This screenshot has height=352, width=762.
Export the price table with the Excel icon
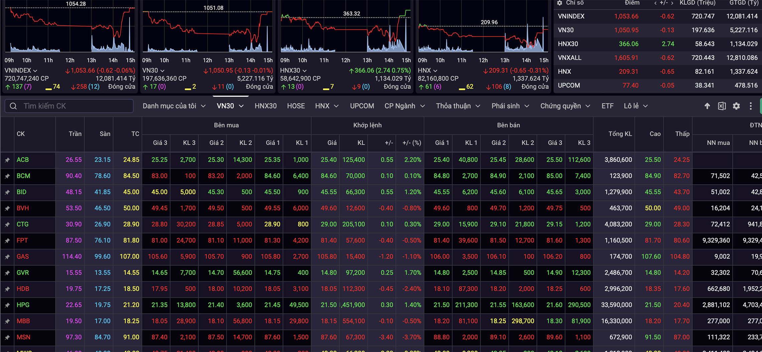(722, 106)
